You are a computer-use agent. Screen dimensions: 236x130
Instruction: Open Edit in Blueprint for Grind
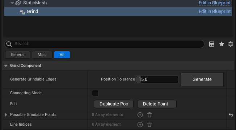(215, 12)
